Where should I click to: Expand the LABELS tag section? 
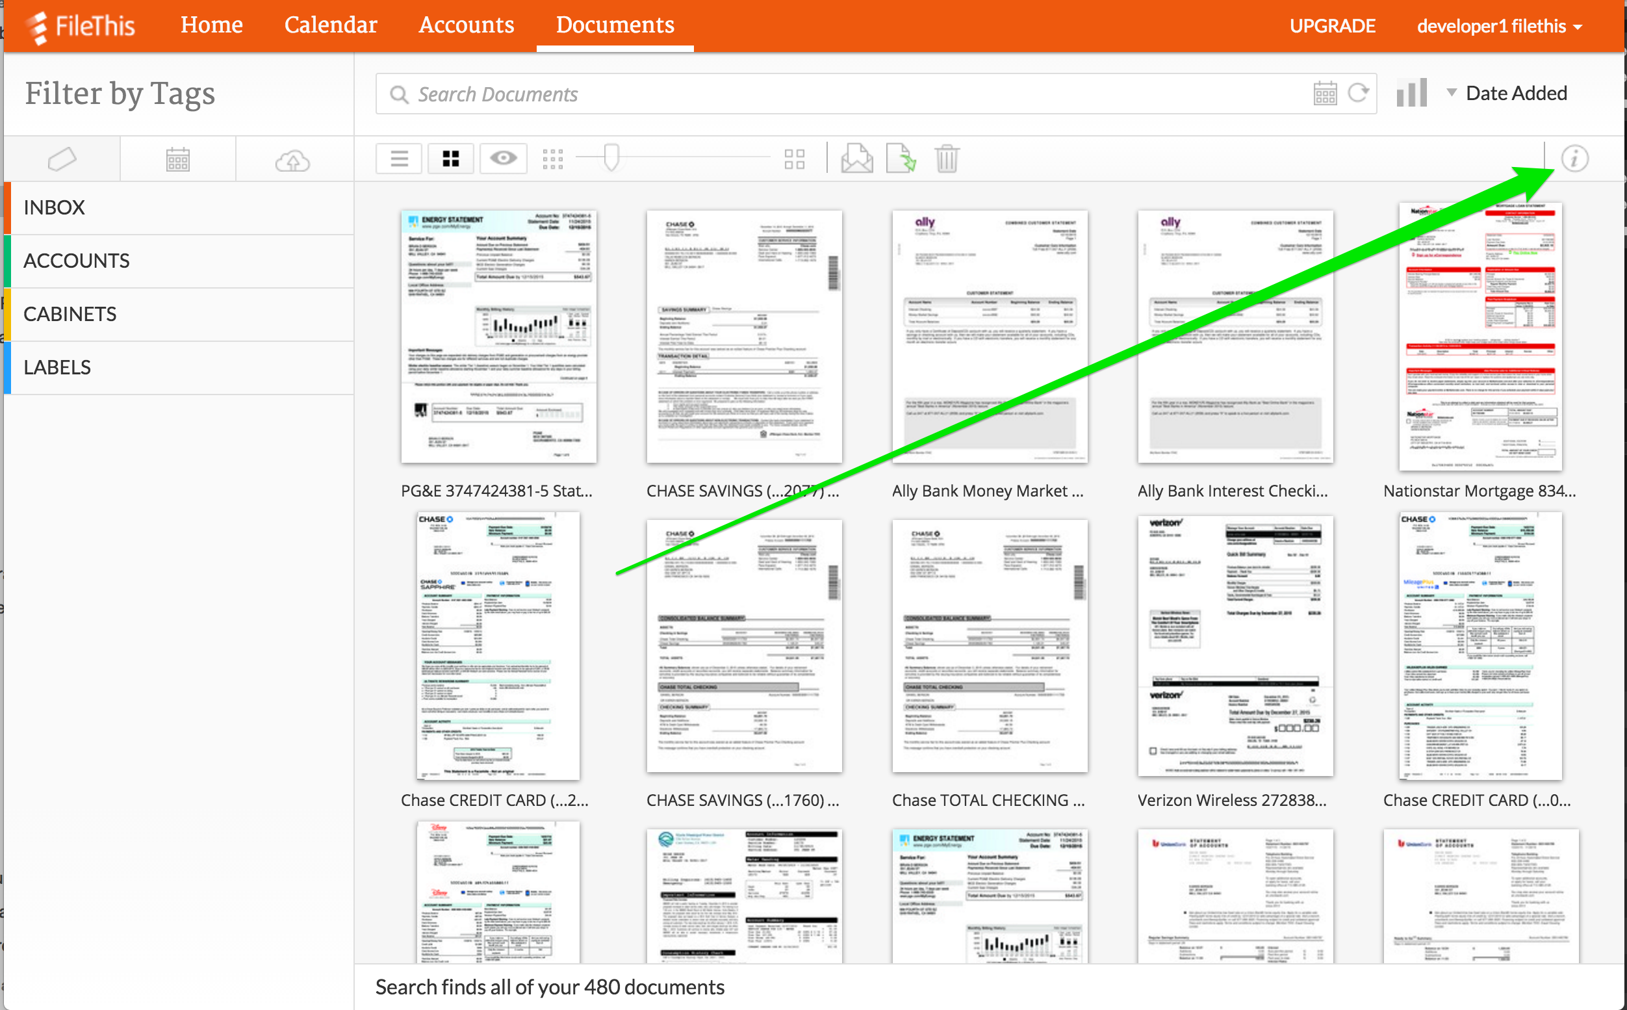pyautogui.click(x=179, y=368)
